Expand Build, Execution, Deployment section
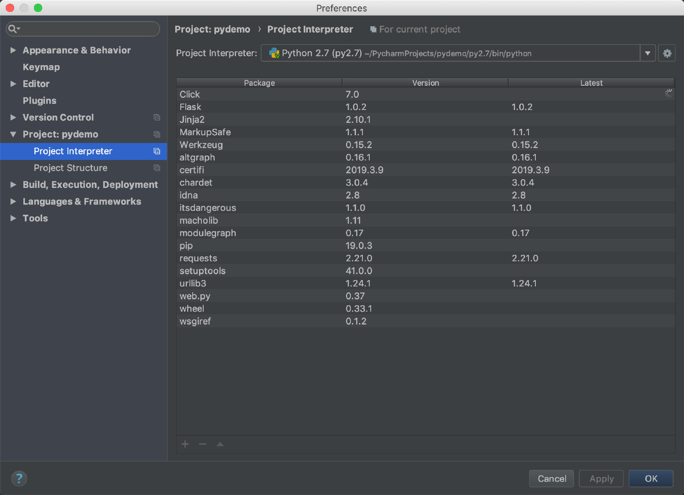This screenshot has width=684, height=495. (x=13, y=185)
